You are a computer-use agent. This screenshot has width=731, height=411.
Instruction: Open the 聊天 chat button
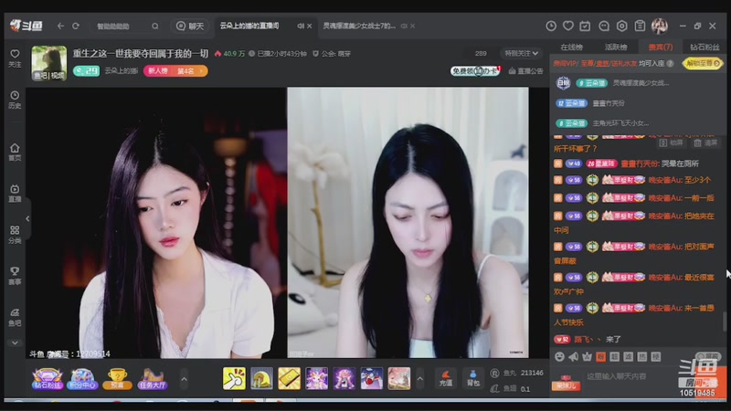190,26
